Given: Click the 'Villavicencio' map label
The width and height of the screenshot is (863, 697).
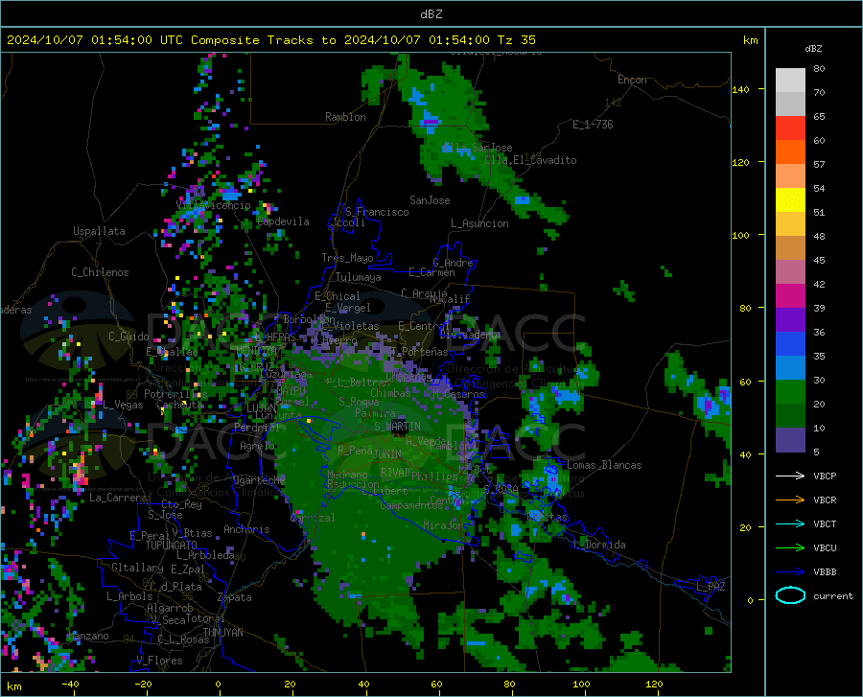Looking at the screenshot, I should pos(214,204).
